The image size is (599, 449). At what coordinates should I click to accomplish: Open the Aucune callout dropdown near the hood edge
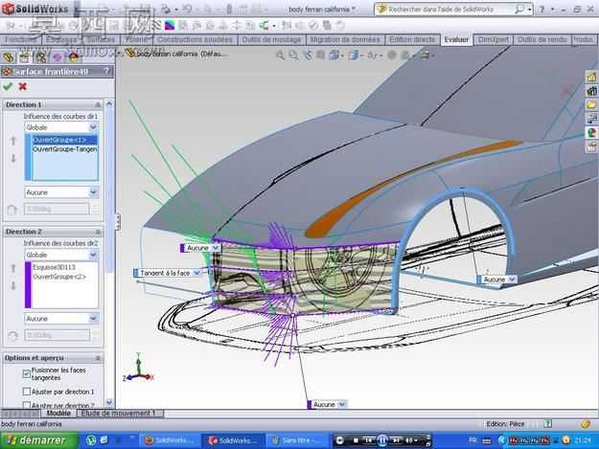(x=216, y=248)
